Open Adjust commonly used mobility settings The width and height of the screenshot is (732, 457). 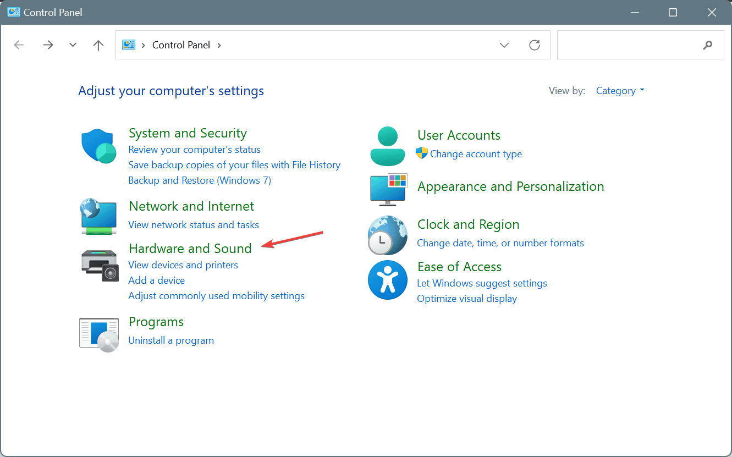pos(216,296)
